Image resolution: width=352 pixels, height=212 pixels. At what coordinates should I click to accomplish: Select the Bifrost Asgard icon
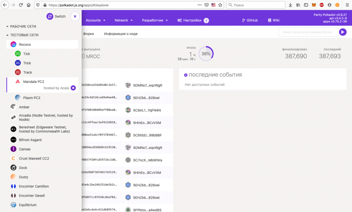[x=13, y=140]
